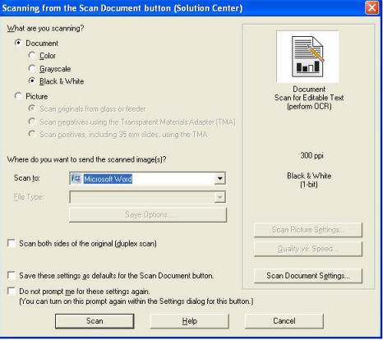
Task: Cancel the scan dialog
Action: [x=284, y=321]
